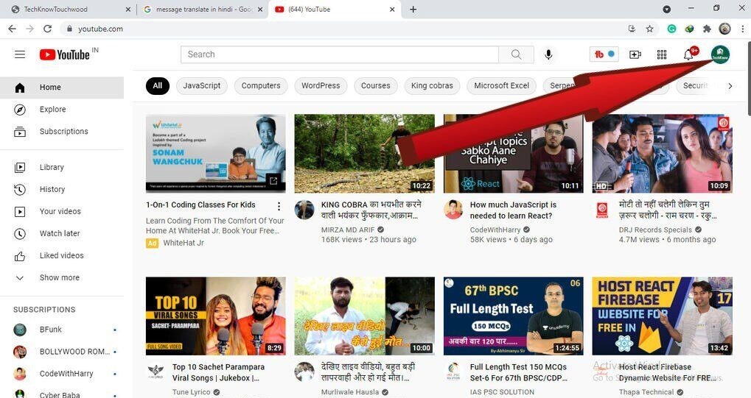Click the install app icon in address bar
This screenshot has width=751, height=398.
632,29
